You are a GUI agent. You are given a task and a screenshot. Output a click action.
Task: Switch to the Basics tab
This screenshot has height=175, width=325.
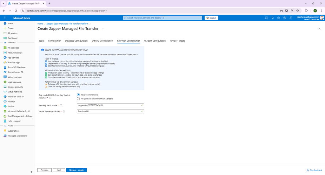tap(42, 41)
